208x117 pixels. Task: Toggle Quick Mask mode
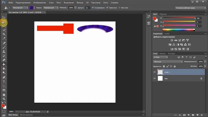click(4, 111)
